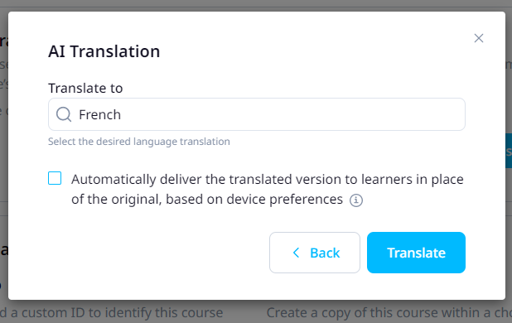Click the 'Select the desired language translation' hint
This screenshot has height=323, width=512.
(139, 142)
